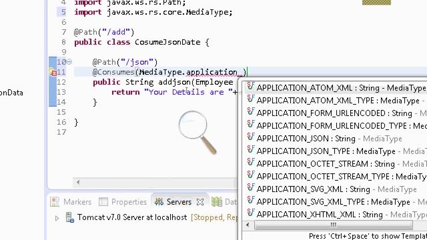The height and width of the screenshot is (240, 427).
Task: Click left arrow of suggestion list scrollbar
Action: click(248, 225)
